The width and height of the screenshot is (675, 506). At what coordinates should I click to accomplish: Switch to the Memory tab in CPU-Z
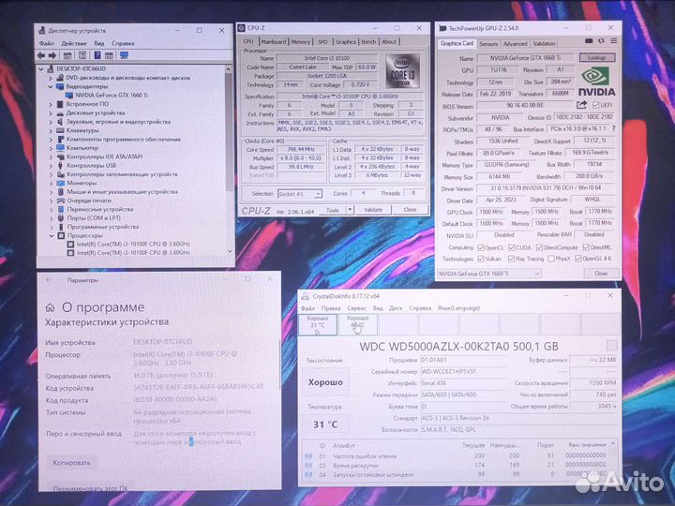[300, 42]
